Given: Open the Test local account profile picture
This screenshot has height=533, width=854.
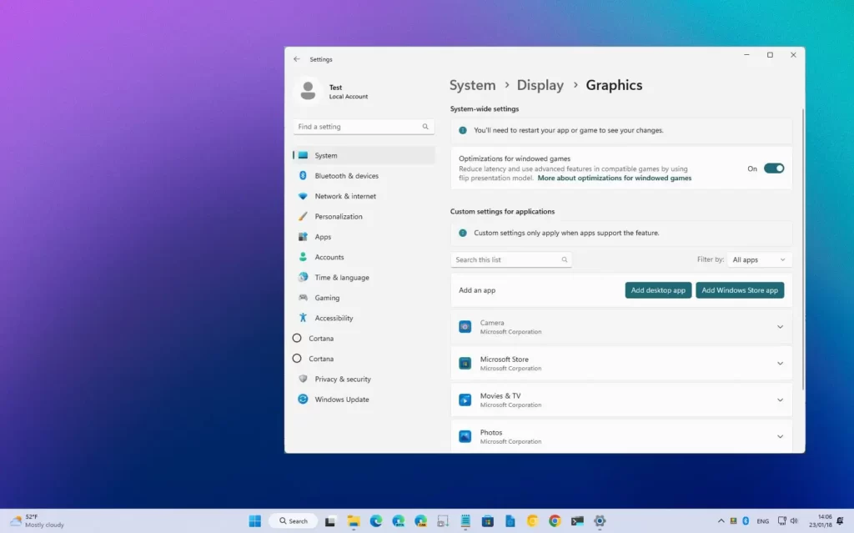Looking at the screenshot, I should point(308,91).
